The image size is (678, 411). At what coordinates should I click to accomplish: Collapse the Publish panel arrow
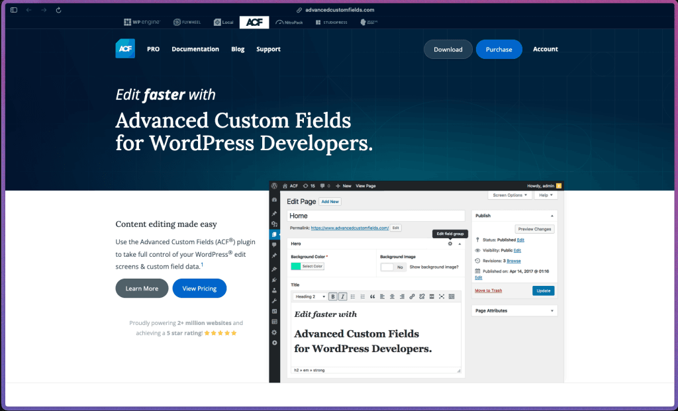click(552, 216)
